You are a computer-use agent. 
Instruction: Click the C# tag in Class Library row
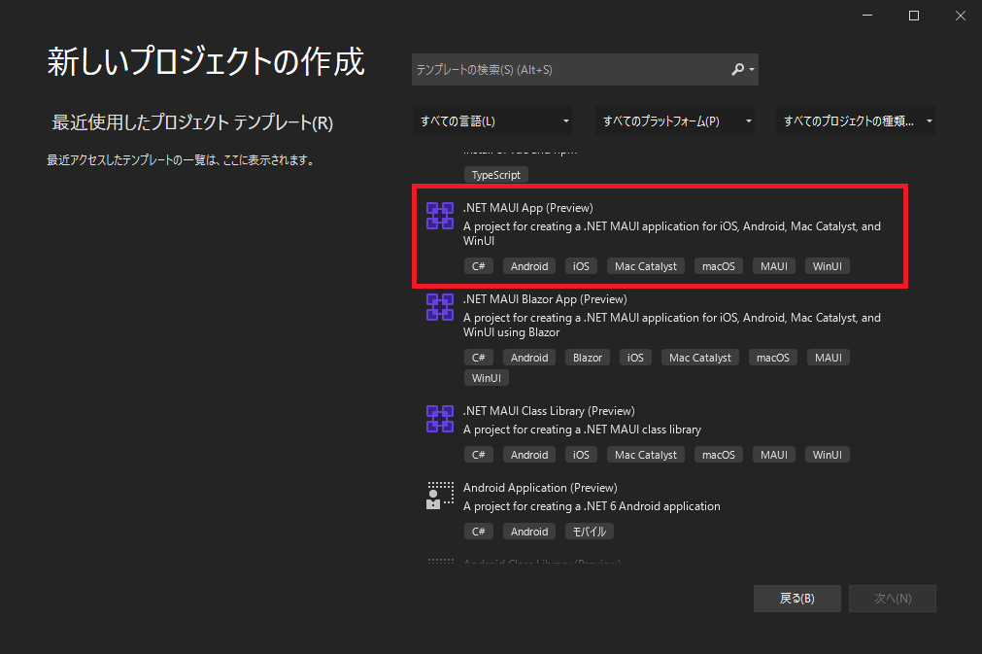pos(479,455)
